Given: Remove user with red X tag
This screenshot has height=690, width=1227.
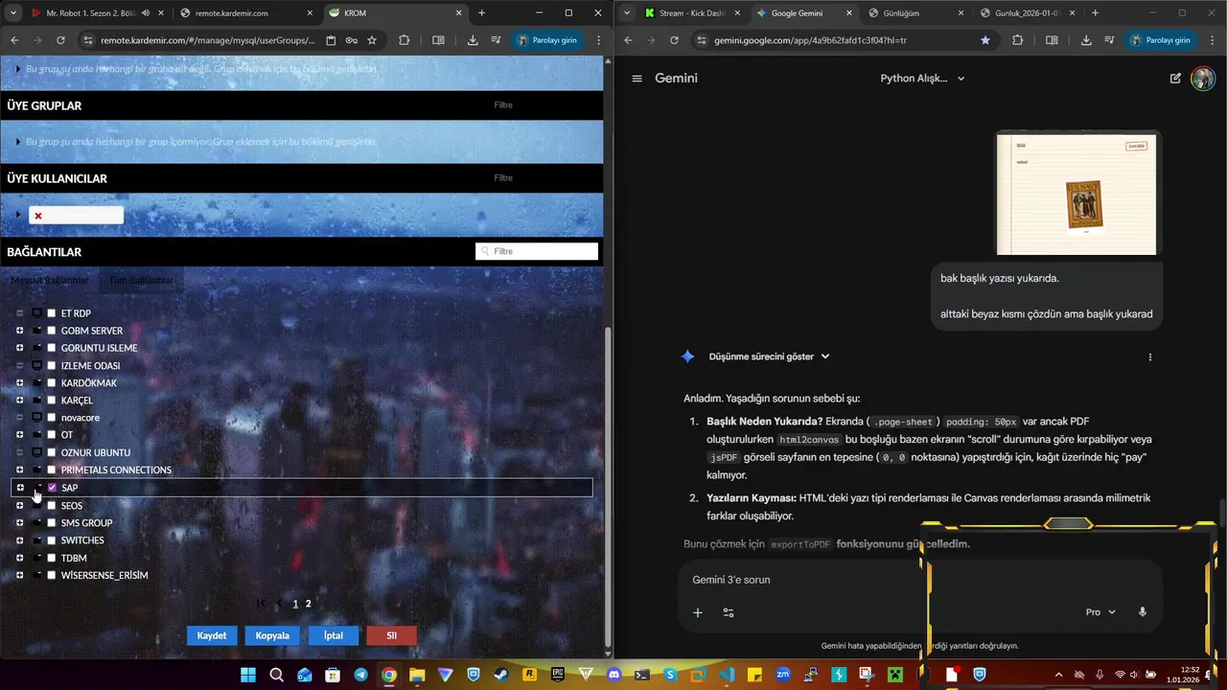Looking at the screenshot, I should coord(38,216).
